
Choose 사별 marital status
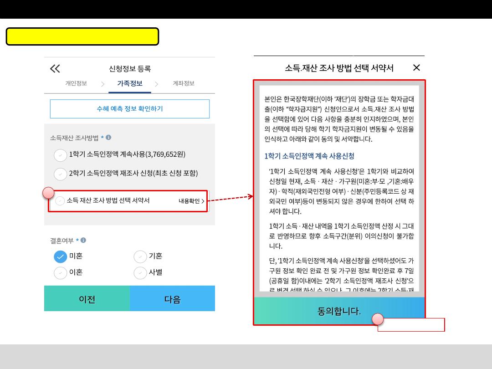tap(140, 272)
